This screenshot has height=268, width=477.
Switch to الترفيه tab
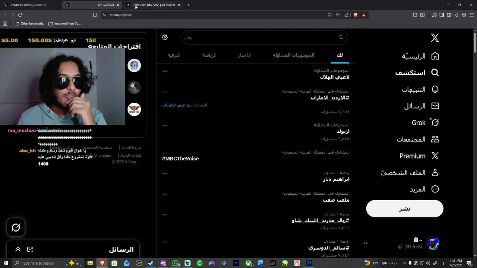(174, 55)
